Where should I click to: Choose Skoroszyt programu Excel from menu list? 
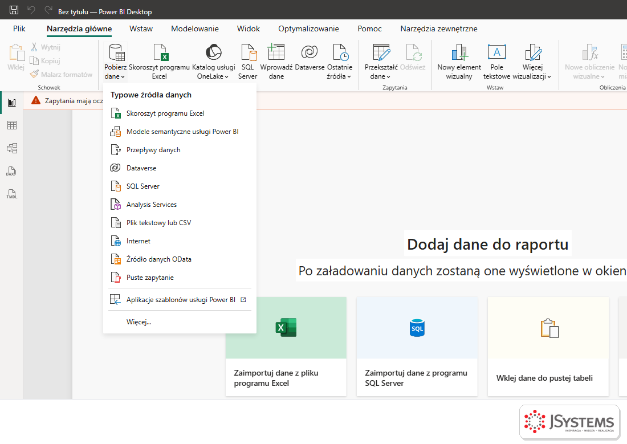pyautogui.click(x=180, y=113)
